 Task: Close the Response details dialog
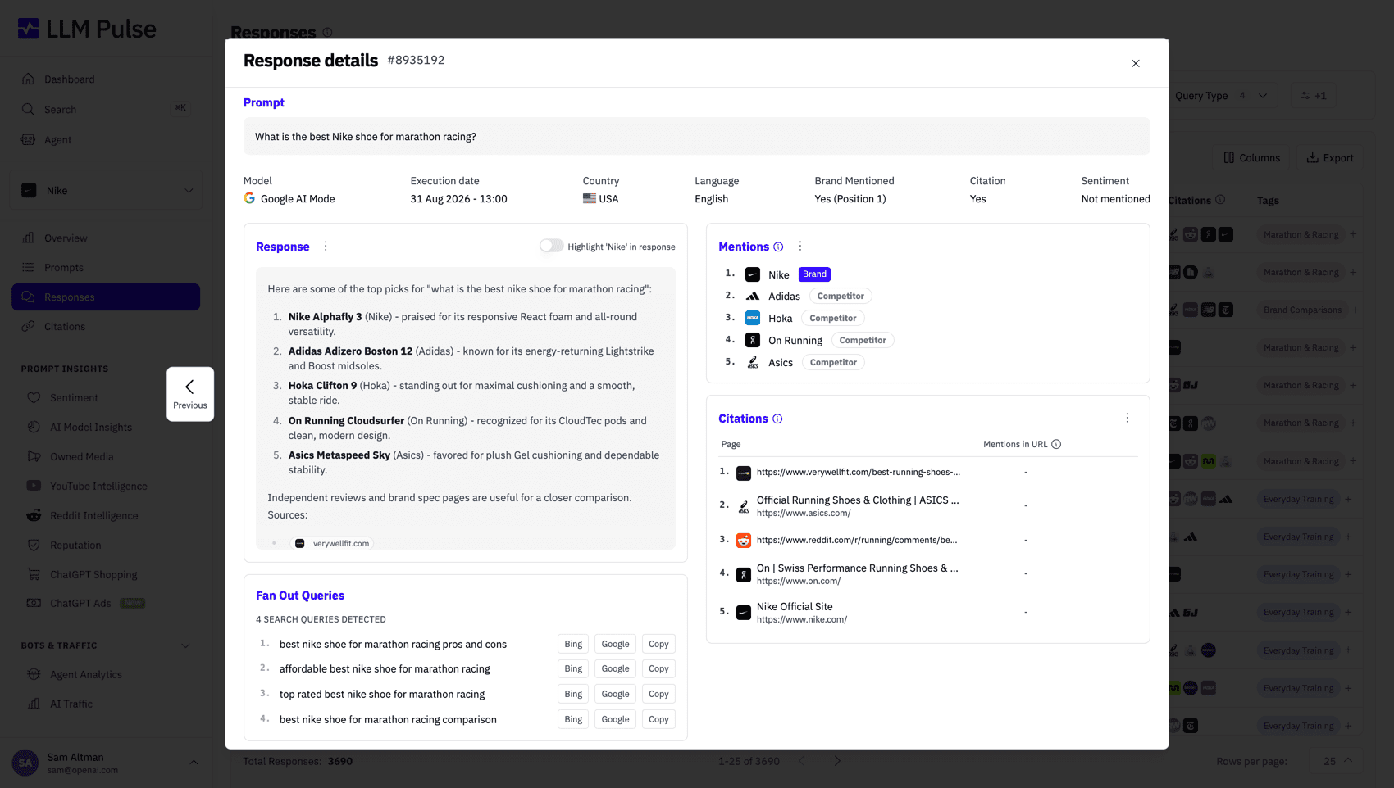pos(1136,64)
